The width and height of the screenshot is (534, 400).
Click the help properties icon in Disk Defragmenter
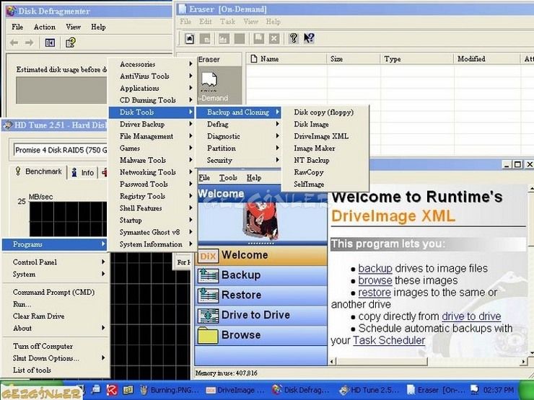click(x=71, y=43)
